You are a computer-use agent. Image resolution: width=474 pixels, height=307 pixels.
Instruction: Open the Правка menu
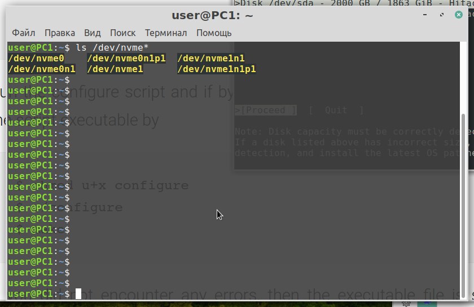60,33
